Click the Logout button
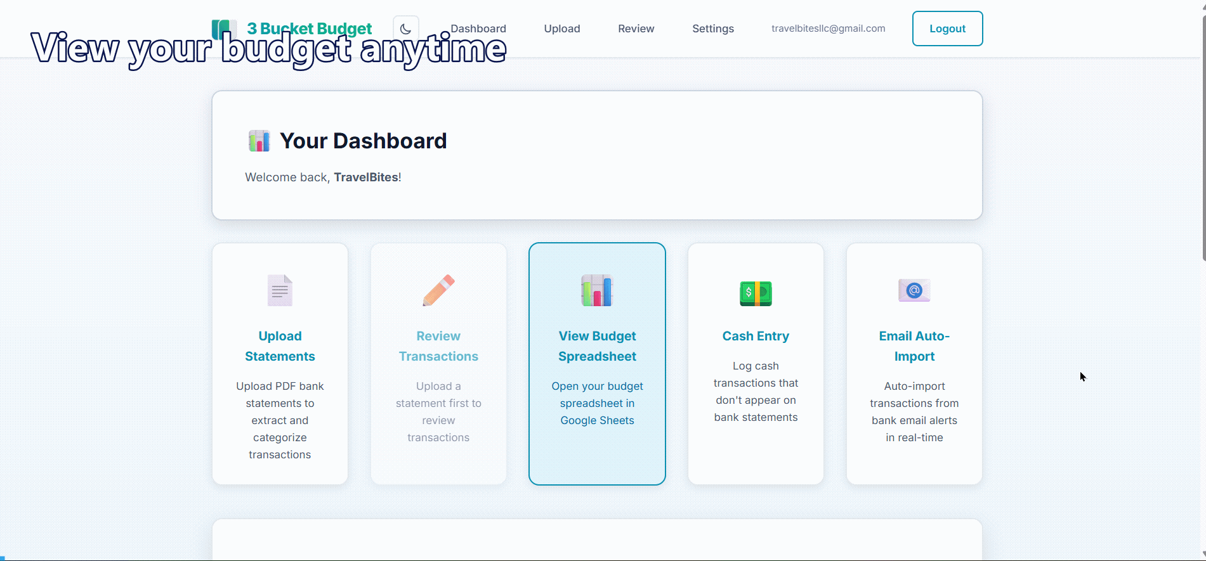The height and width of the screenshot is (561, 1206). [947, 29]
